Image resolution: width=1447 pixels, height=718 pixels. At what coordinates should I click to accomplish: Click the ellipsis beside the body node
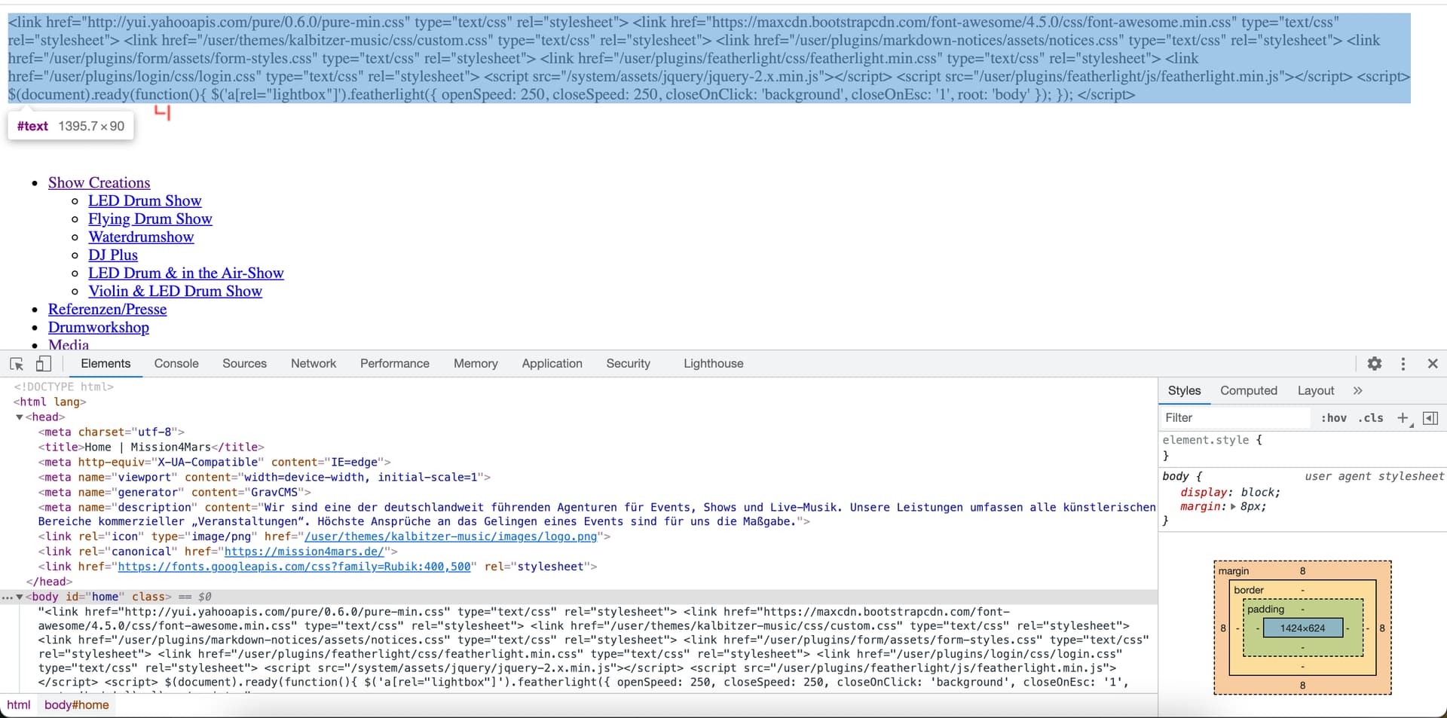(x=7, y=597)
